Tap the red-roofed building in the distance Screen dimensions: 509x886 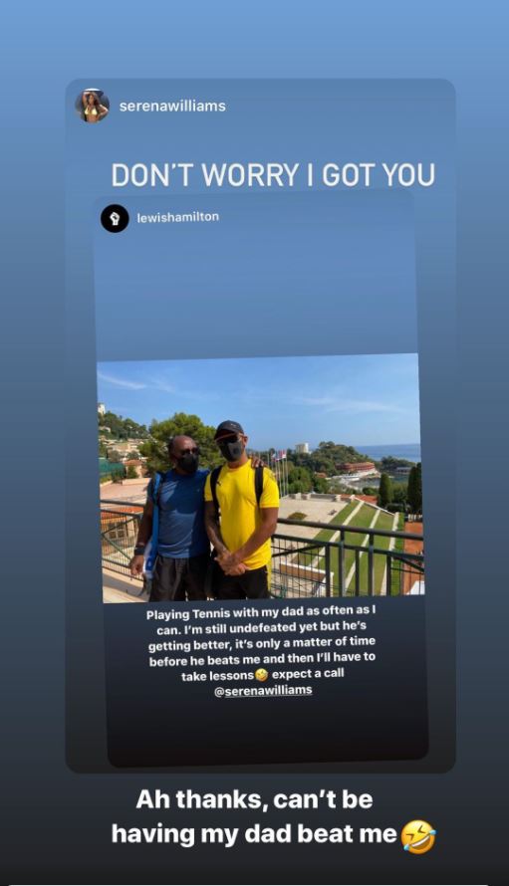pyautogui.click(x=356, y=468)
